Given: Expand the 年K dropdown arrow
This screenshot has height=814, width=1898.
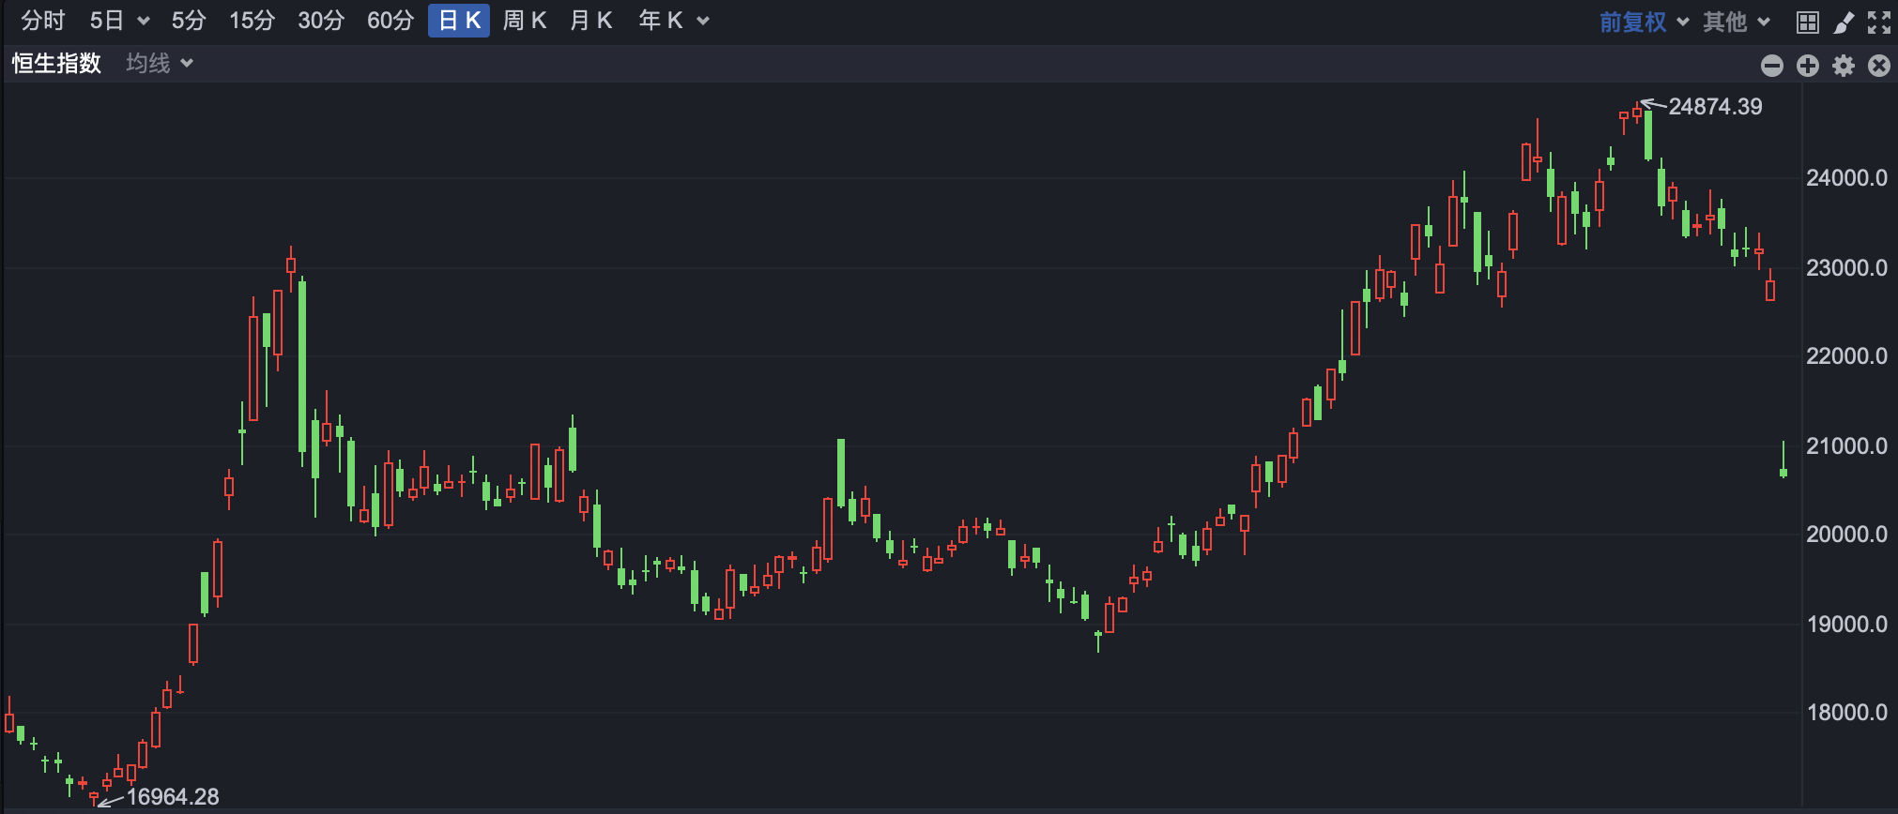Looking at the screenshot, I should pos(703,22).
